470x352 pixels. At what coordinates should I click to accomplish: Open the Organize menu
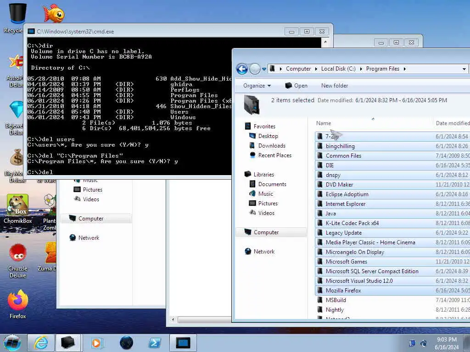tap(257, 86)
